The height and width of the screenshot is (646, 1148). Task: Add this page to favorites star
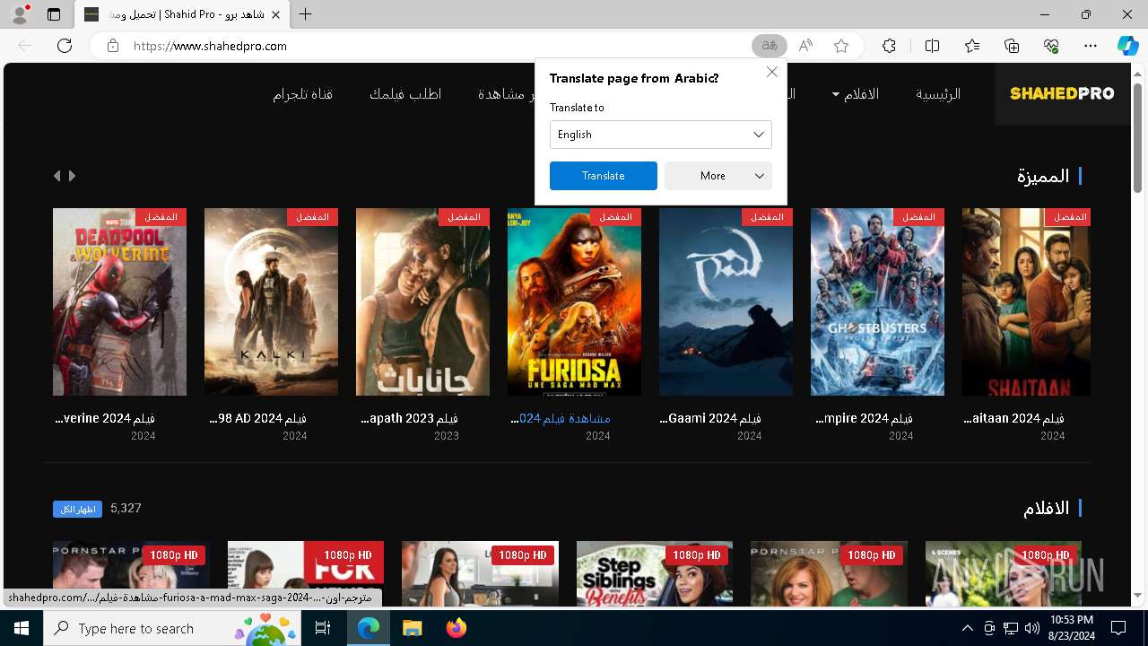coord(841,46)
